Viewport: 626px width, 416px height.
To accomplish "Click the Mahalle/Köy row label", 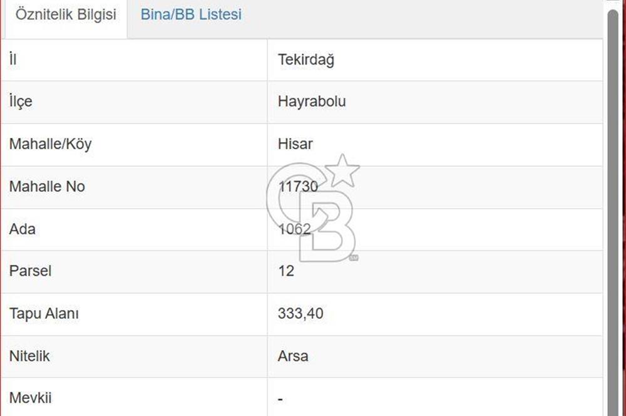I will (x=50, y=144).
